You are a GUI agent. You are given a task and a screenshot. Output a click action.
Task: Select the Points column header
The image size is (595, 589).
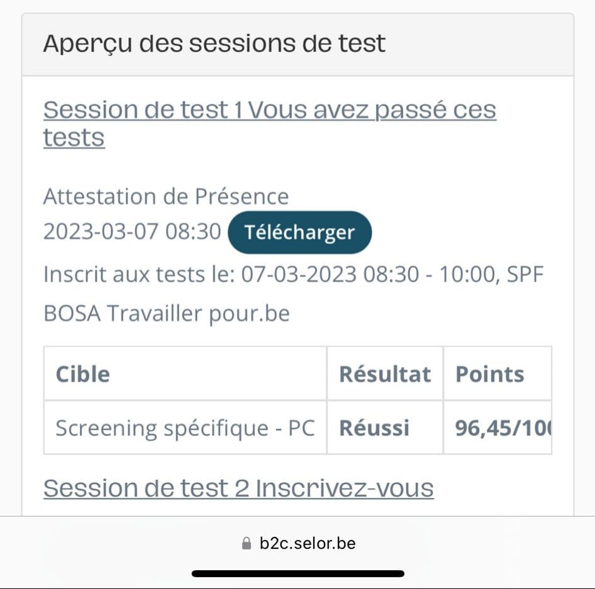coord(490,374)
